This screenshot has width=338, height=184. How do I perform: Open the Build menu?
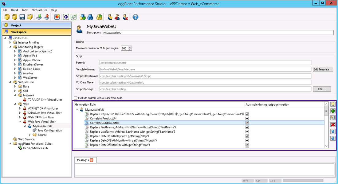point(14,10)
